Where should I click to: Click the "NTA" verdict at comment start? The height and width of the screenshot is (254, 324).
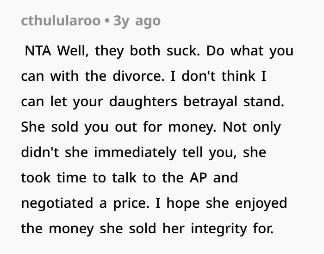pos(38,51)
